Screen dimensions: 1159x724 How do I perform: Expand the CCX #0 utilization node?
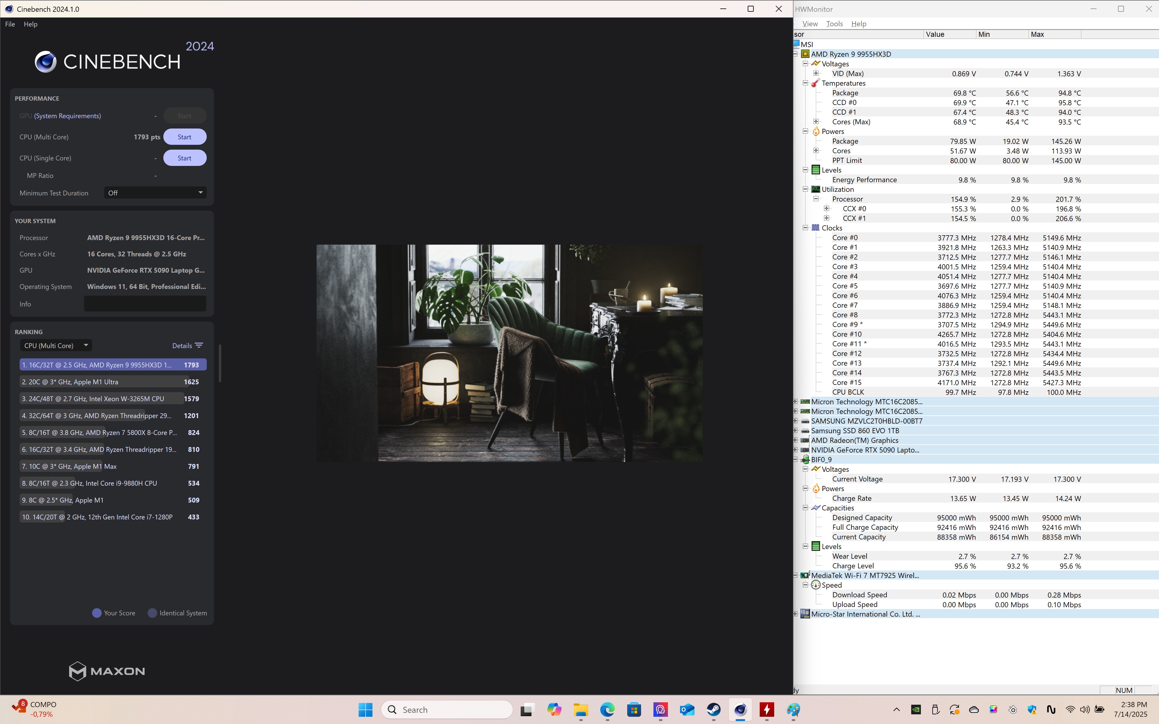827,209
